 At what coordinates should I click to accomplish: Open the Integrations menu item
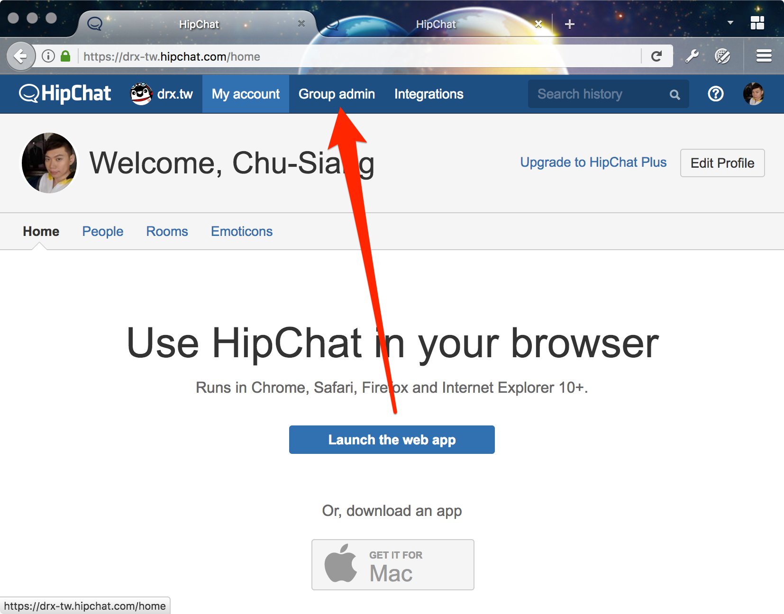point(429,94)
